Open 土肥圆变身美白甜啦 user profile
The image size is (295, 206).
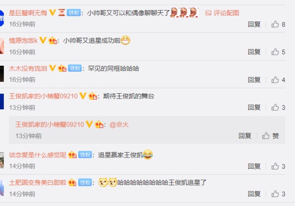(x=37, y=182)
